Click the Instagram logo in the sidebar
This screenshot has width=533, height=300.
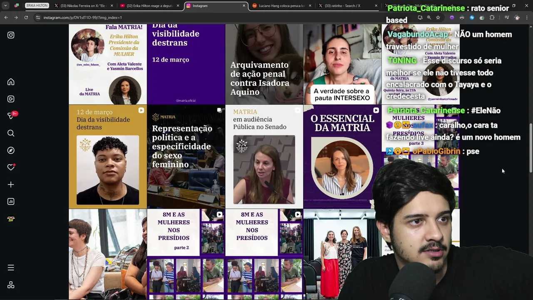click(x=11, y=35)
